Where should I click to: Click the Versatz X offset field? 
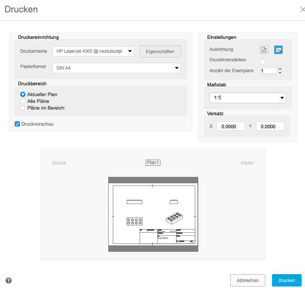pyautogui.click(x=230, y=126)
